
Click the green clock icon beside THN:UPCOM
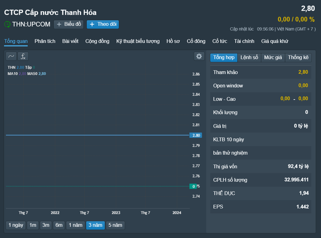7,24
